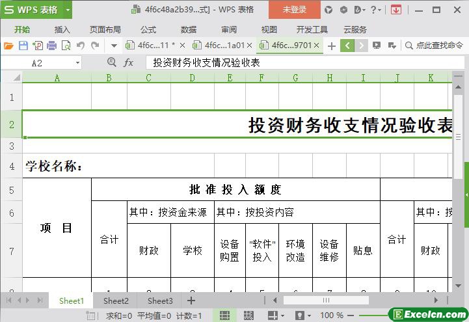Switch to Normal view in status bar

(x=224, y=315)
